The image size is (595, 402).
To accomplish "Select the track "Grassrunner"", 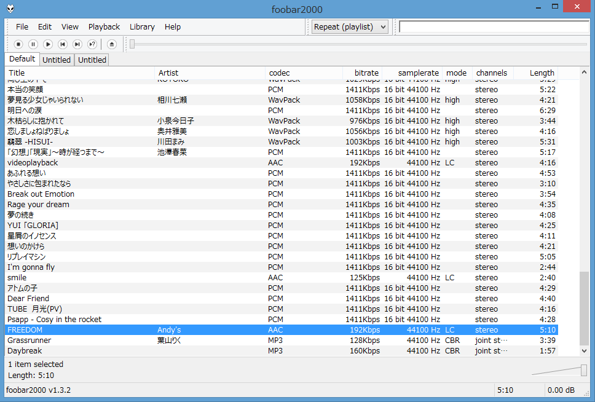I will [281, 340].
